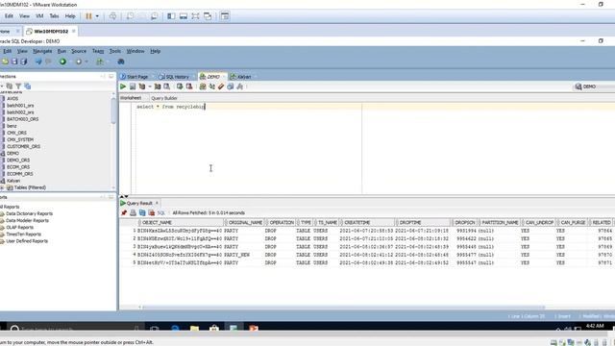Open the Source menu
This screenshot has height=346, width=615.
79,51
